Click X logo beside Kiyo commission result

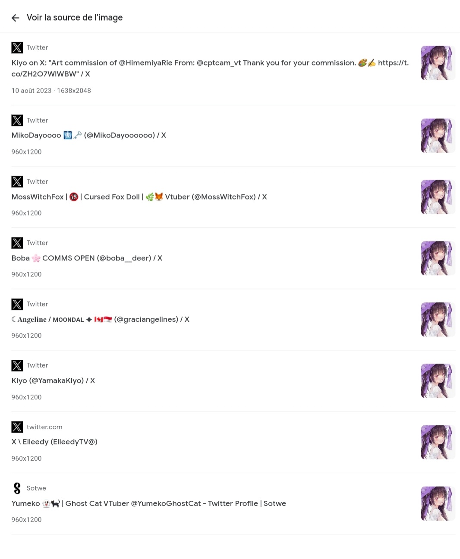click(17, 47)
